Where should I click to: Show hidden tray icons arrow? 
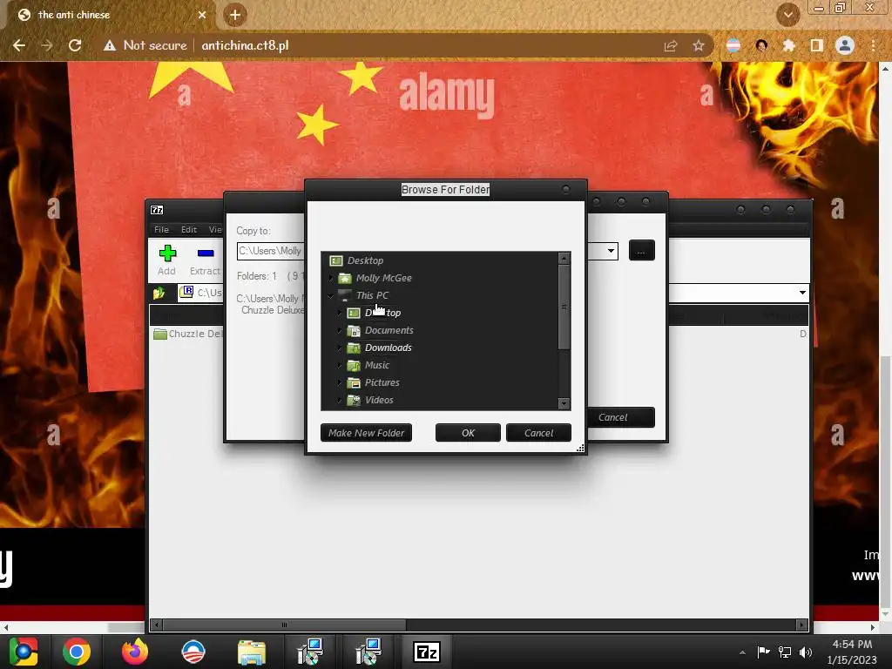click(x=742, y=652)
